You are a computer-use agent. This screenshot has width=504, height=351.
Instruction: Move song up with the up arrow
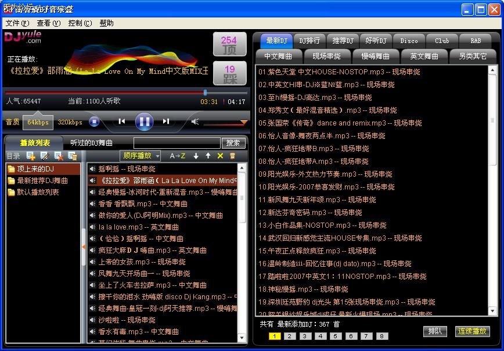[208, 156]
